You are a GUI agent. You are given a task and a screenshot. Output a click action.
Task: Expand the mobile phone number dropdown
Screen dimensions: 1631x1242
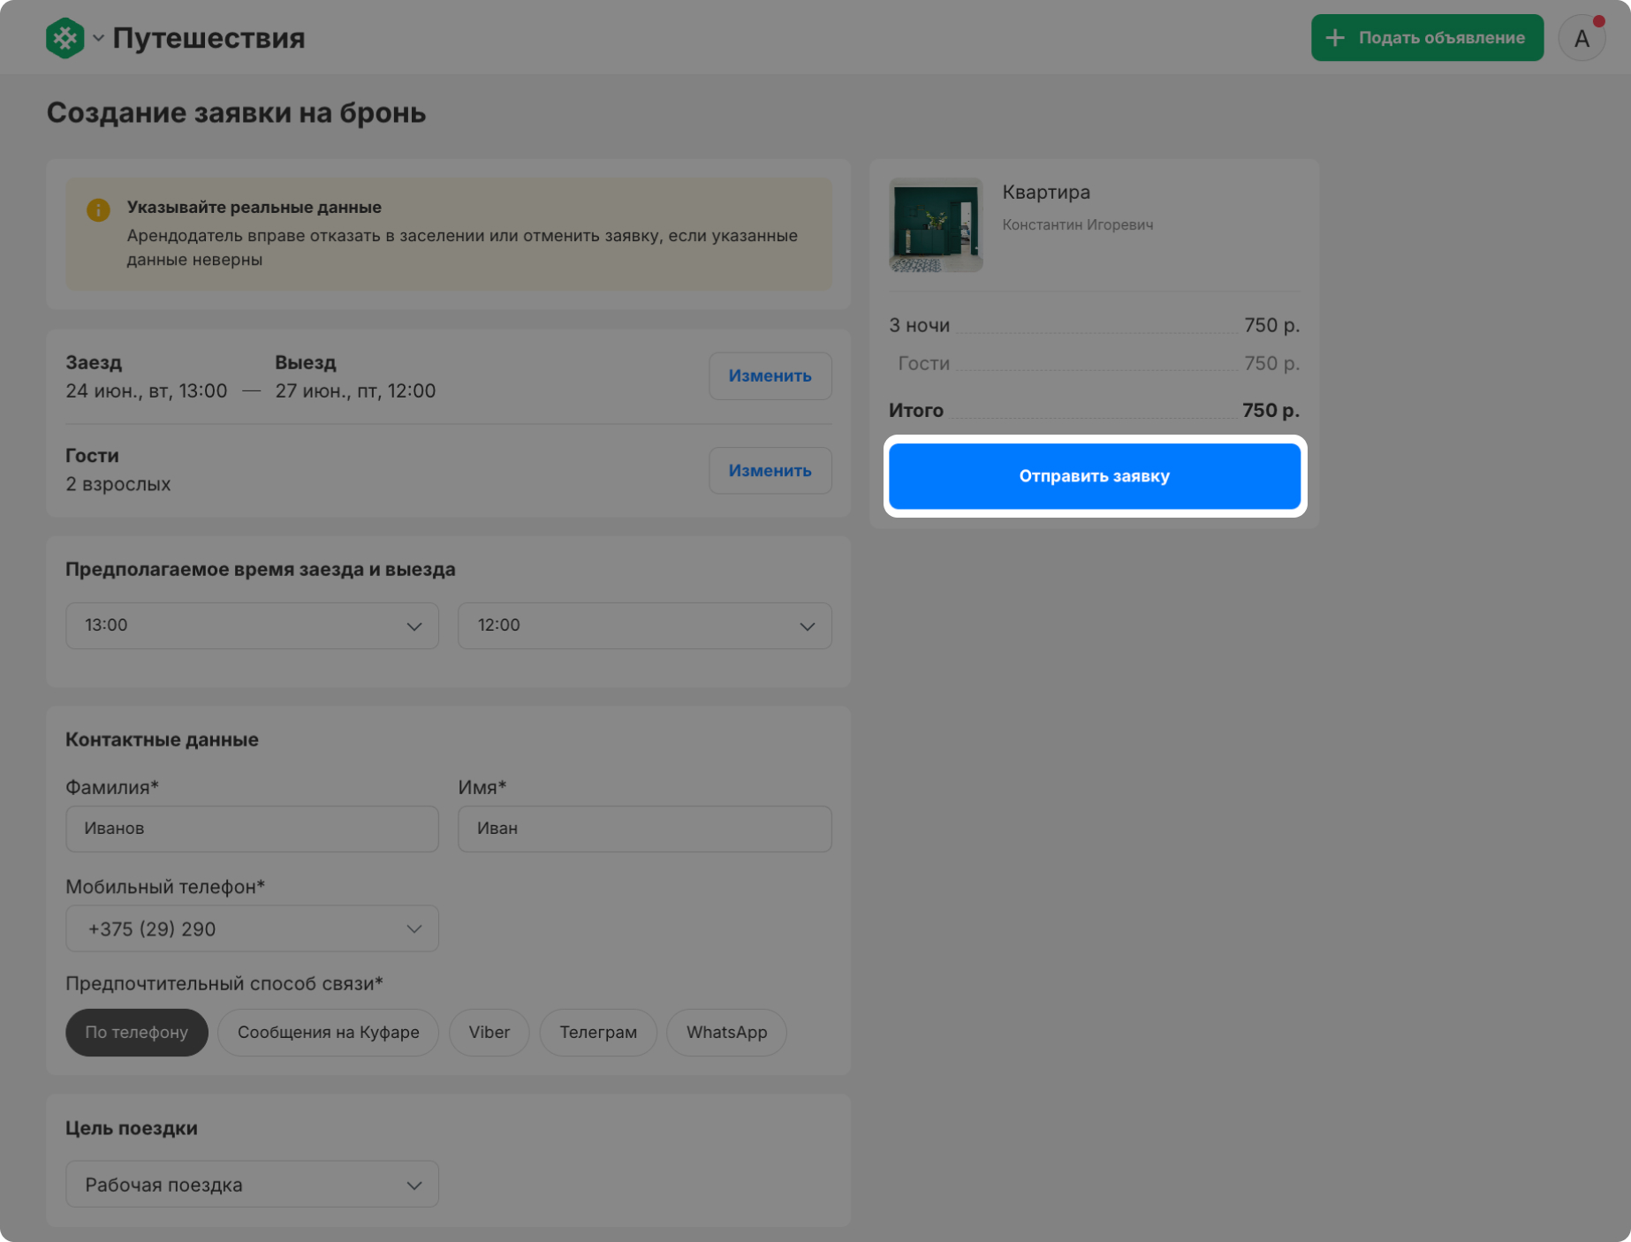tap(252, 929)
